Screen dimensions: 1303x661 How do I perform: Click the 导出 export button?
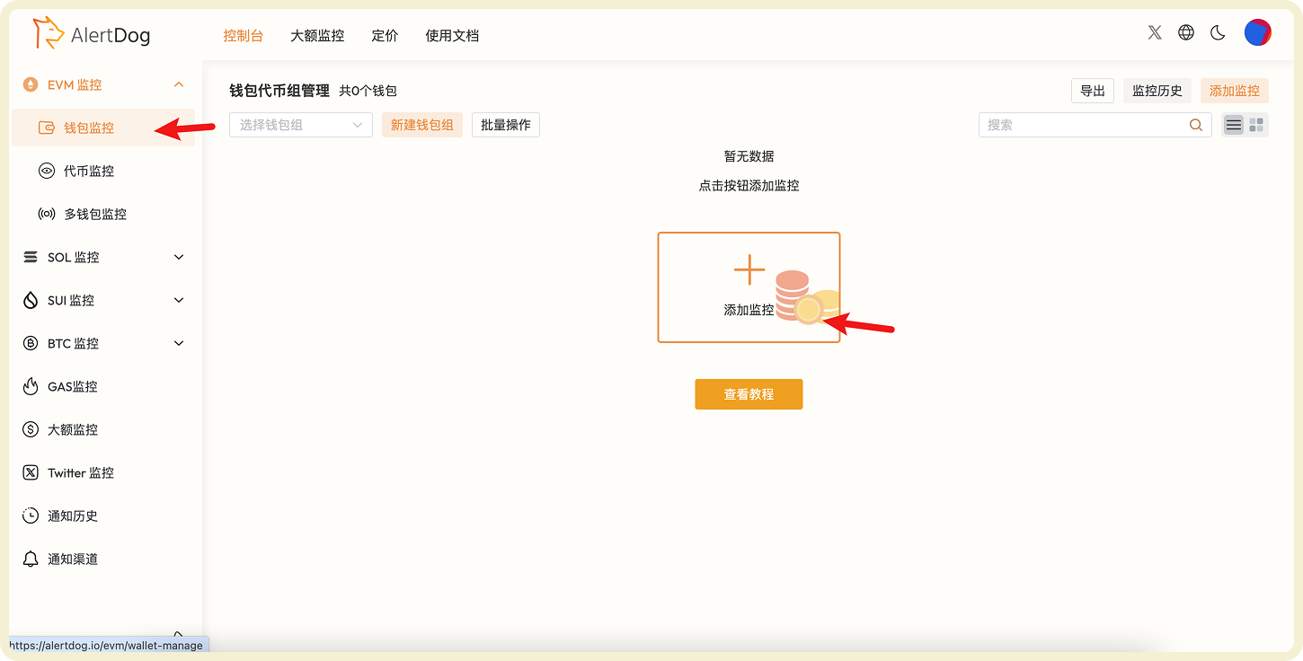[x=1092, y=91]
